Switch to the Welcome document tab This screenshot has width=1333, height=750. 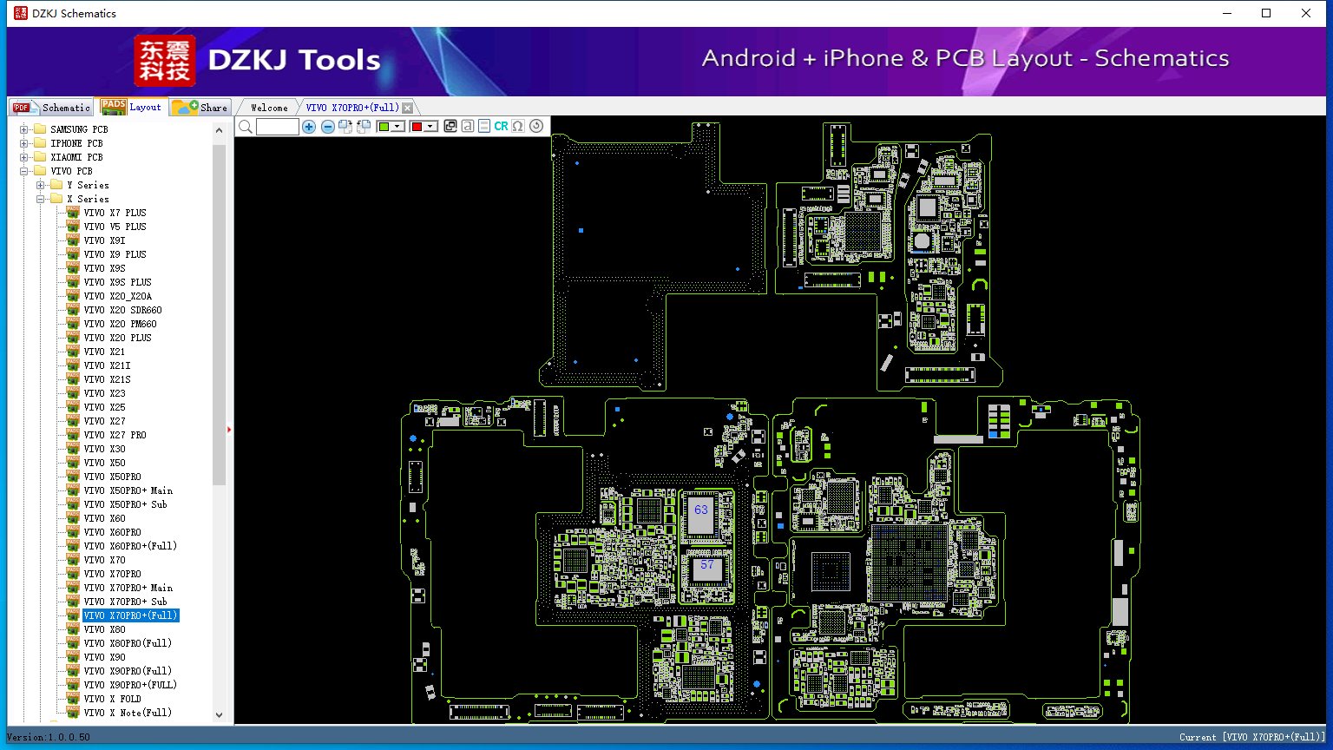[269, 108]
